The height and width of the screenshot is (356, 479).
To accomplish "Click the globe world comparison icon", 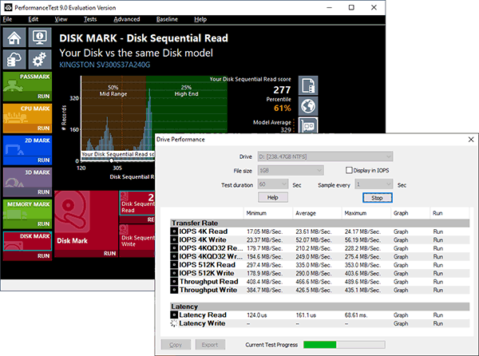I will pyautogui.click(x=308, y=106).
